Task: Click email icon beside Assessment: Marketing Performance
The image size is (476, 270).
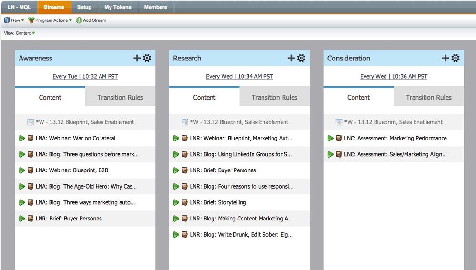Action: tap(339, 138)
